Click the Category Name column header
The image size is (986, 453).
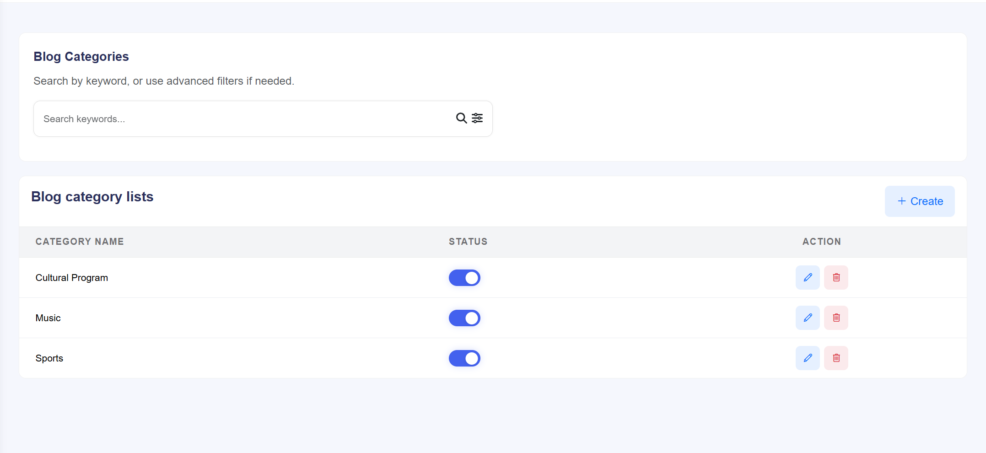[x=80, y=242]
